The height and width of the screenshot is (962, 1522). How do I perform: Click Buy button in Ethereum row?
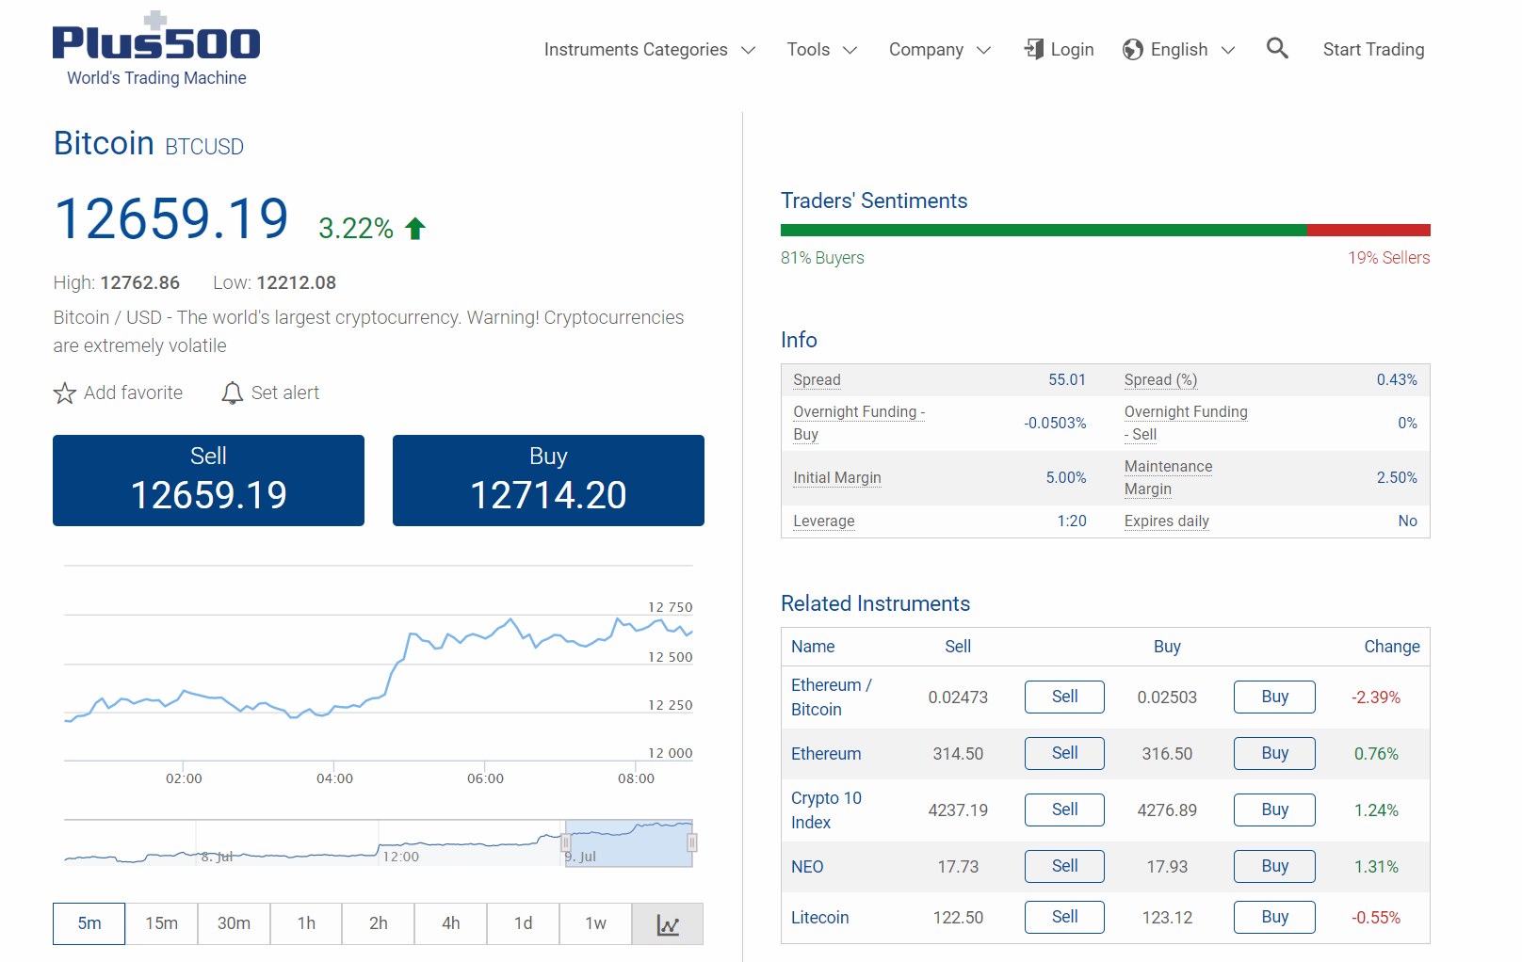coord(1274,753)
